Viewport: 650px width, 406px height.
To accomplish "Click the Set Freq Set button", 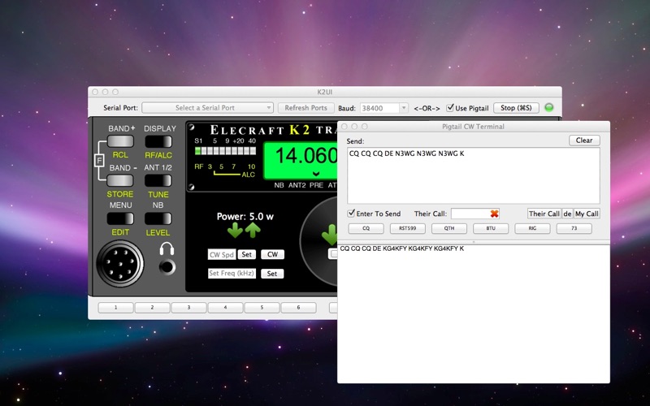I will tap(272, 274).
